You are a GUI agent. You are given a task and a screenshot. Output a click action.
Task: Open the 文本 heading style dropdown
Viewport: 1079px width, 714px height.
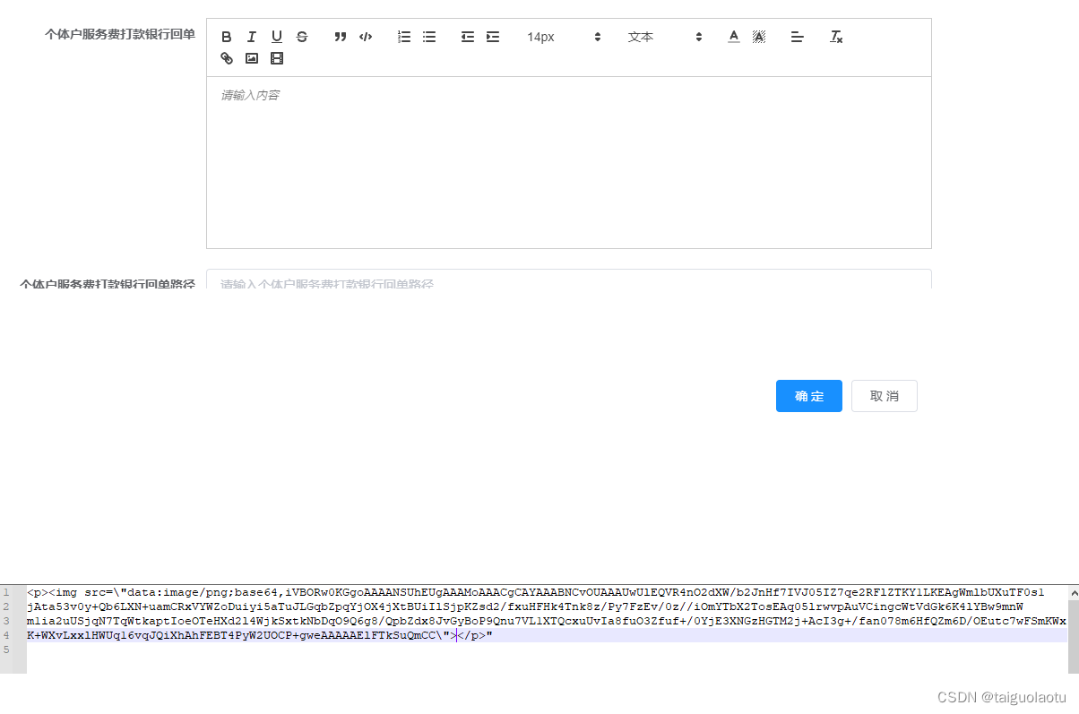(x=665, y=37)
